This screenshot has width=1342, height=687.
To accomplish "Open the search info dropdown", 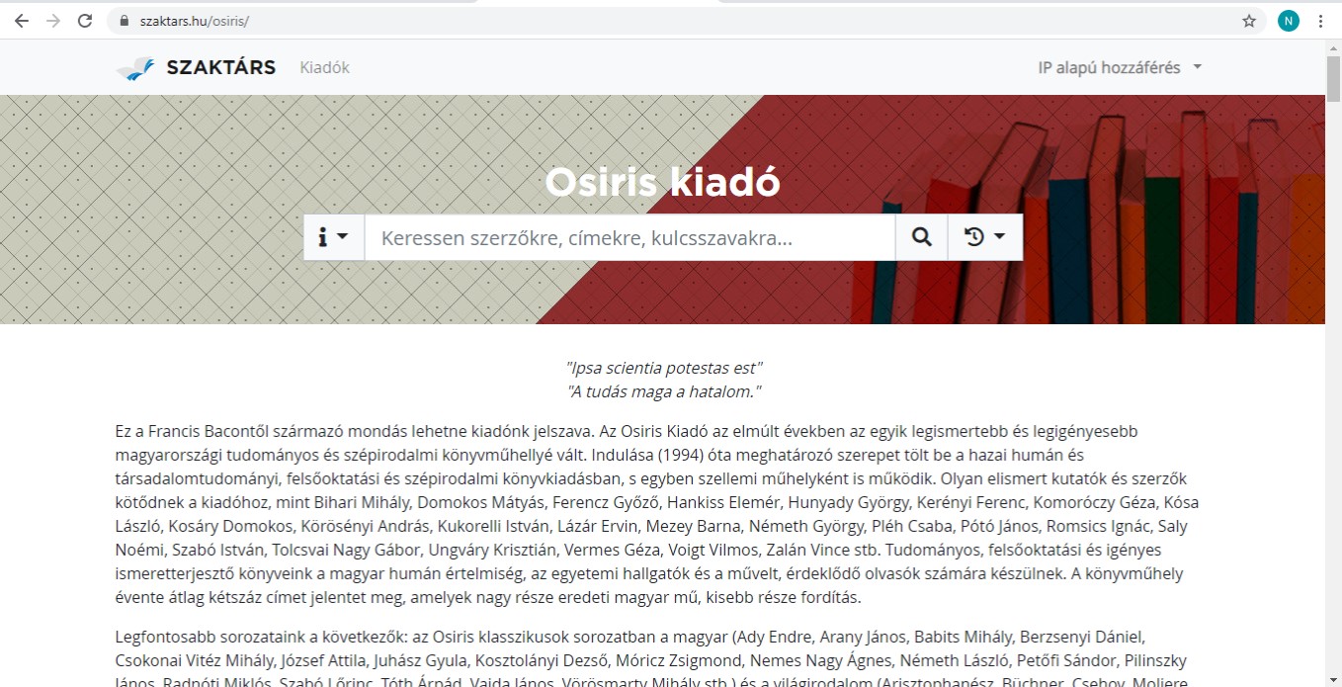I will pos(334,237).
